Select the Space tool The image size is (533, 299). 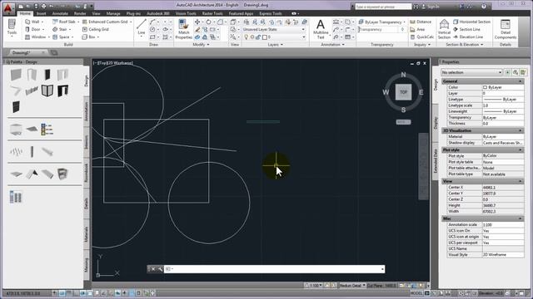point(61,37)
